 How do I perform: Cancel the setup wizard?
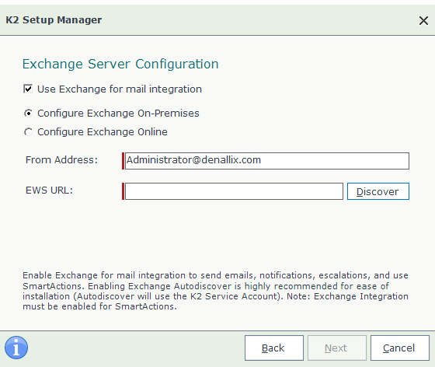click(x=400, y=348)
